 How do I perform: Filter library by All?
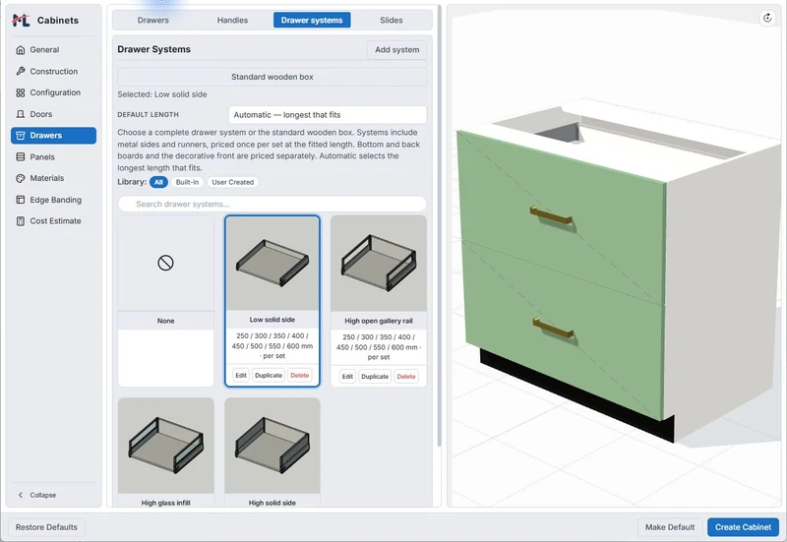point(158,182)
